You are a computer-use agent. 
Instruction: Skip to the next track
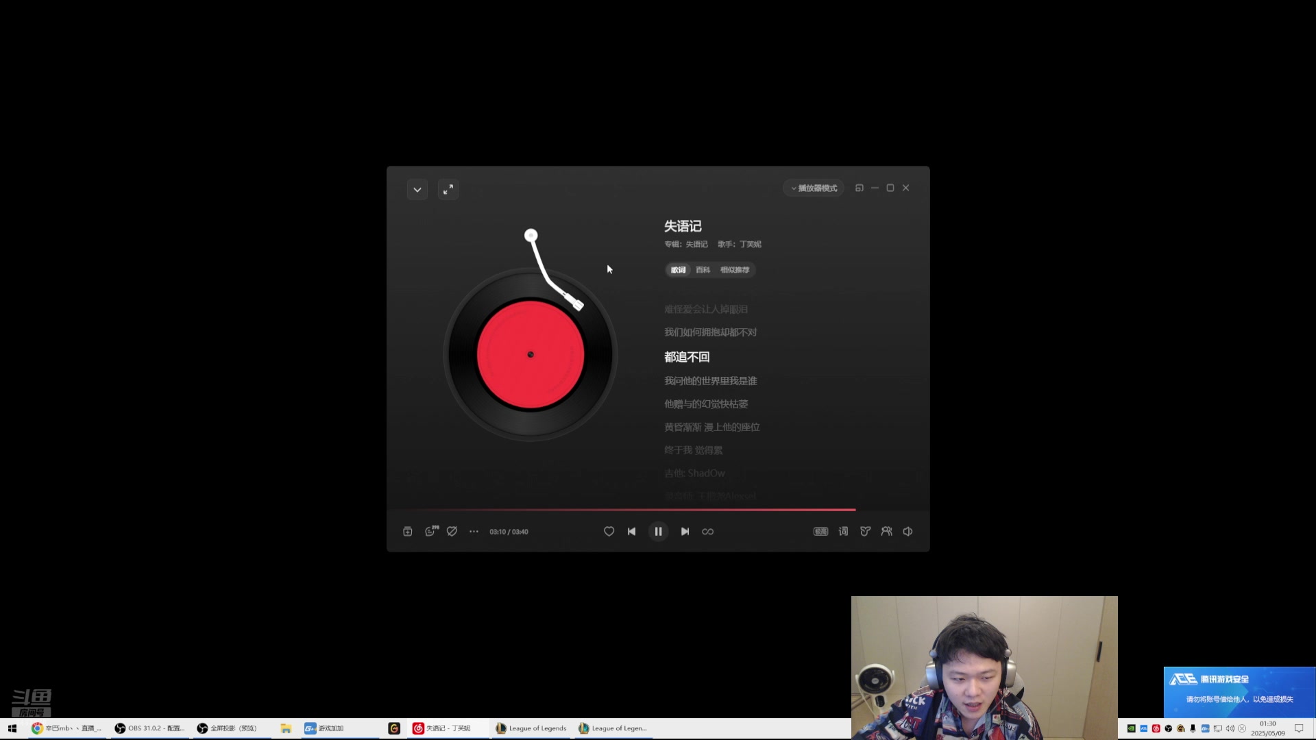click(685, 532)
